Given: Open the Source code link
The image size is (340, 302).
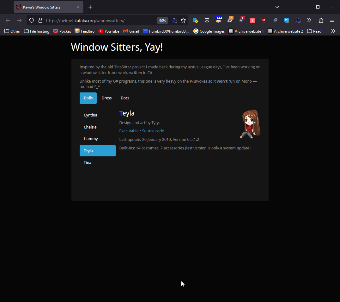Looking at the screenshot, I should (153, 131).
